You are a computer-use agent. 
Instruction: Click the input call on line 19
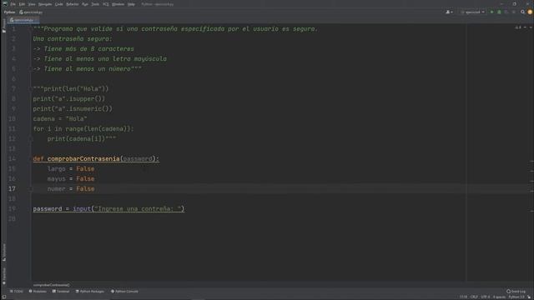tap(82, 209)
